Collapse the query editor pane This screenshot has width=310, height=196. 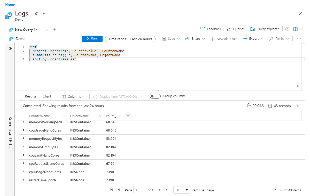click(298, 87)
